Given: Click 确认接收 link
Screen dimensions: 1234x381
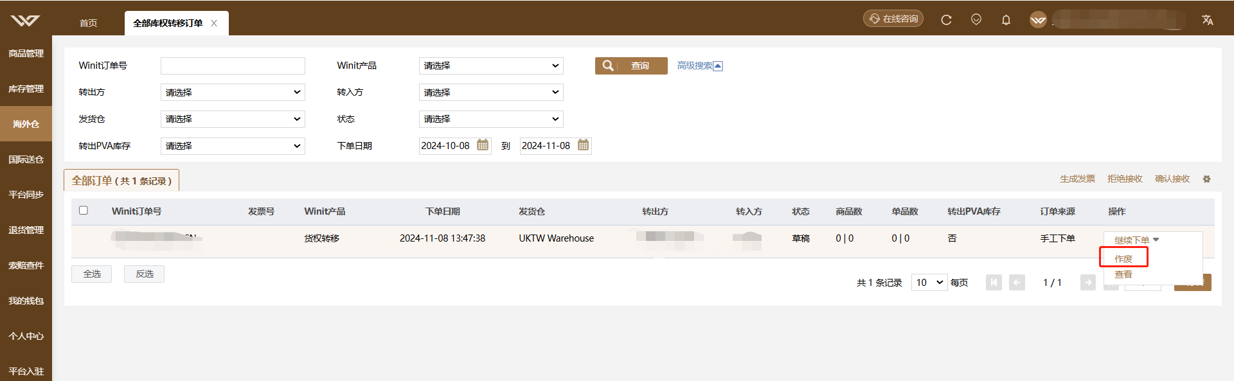Looking at the screenshot, I should point(1172,179).
